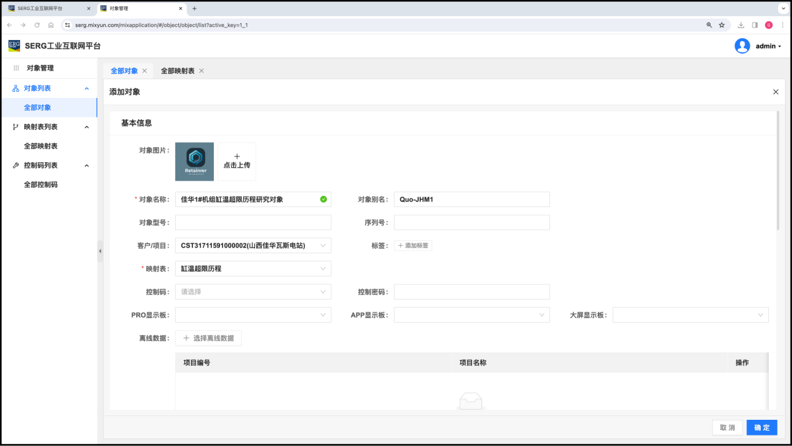Screen dimensions: 792x446
Task: Click the 添加标签 add tag button
Action: [x=413, y=246]
